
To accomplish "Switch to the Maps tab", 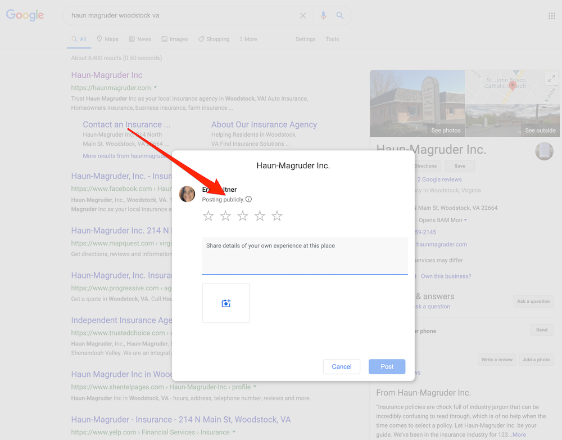I will tap(107, 39).
